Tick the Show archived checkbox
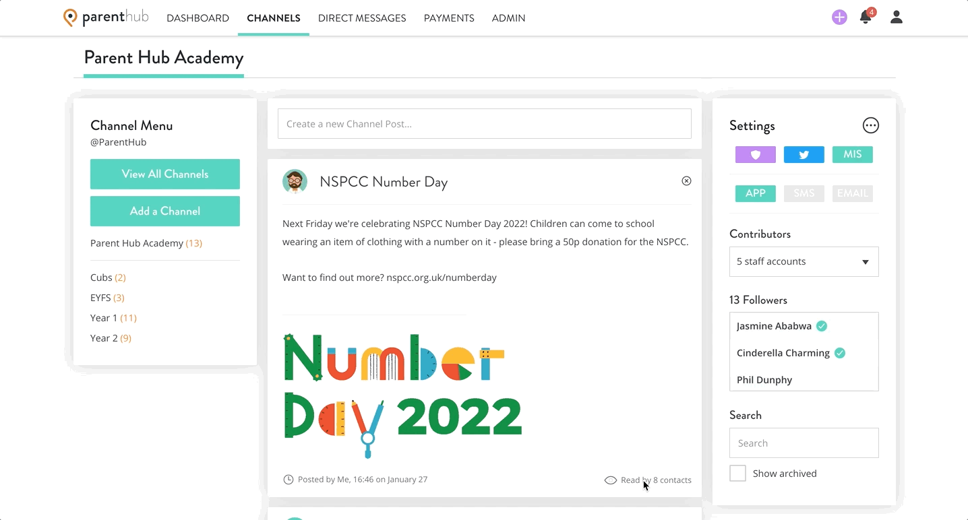 (x=738, y=474)
